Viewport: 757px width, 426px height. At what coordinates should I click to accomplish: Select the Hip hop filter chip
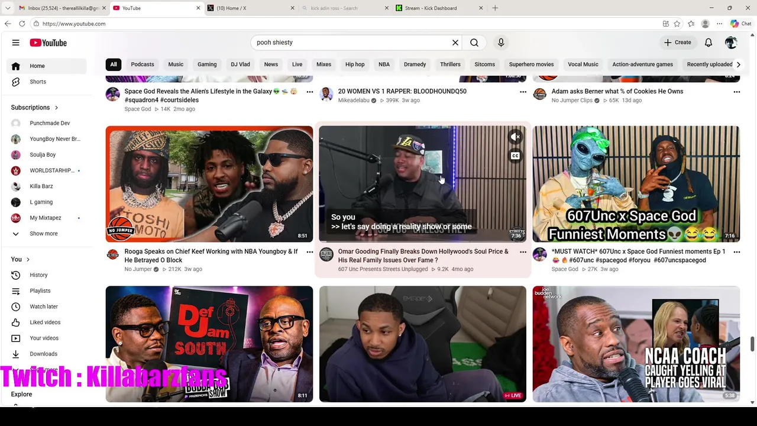[355, 64]
